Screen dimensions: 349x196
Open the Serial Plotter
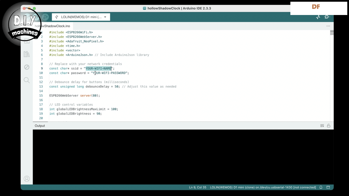click(x=318, y=17)
